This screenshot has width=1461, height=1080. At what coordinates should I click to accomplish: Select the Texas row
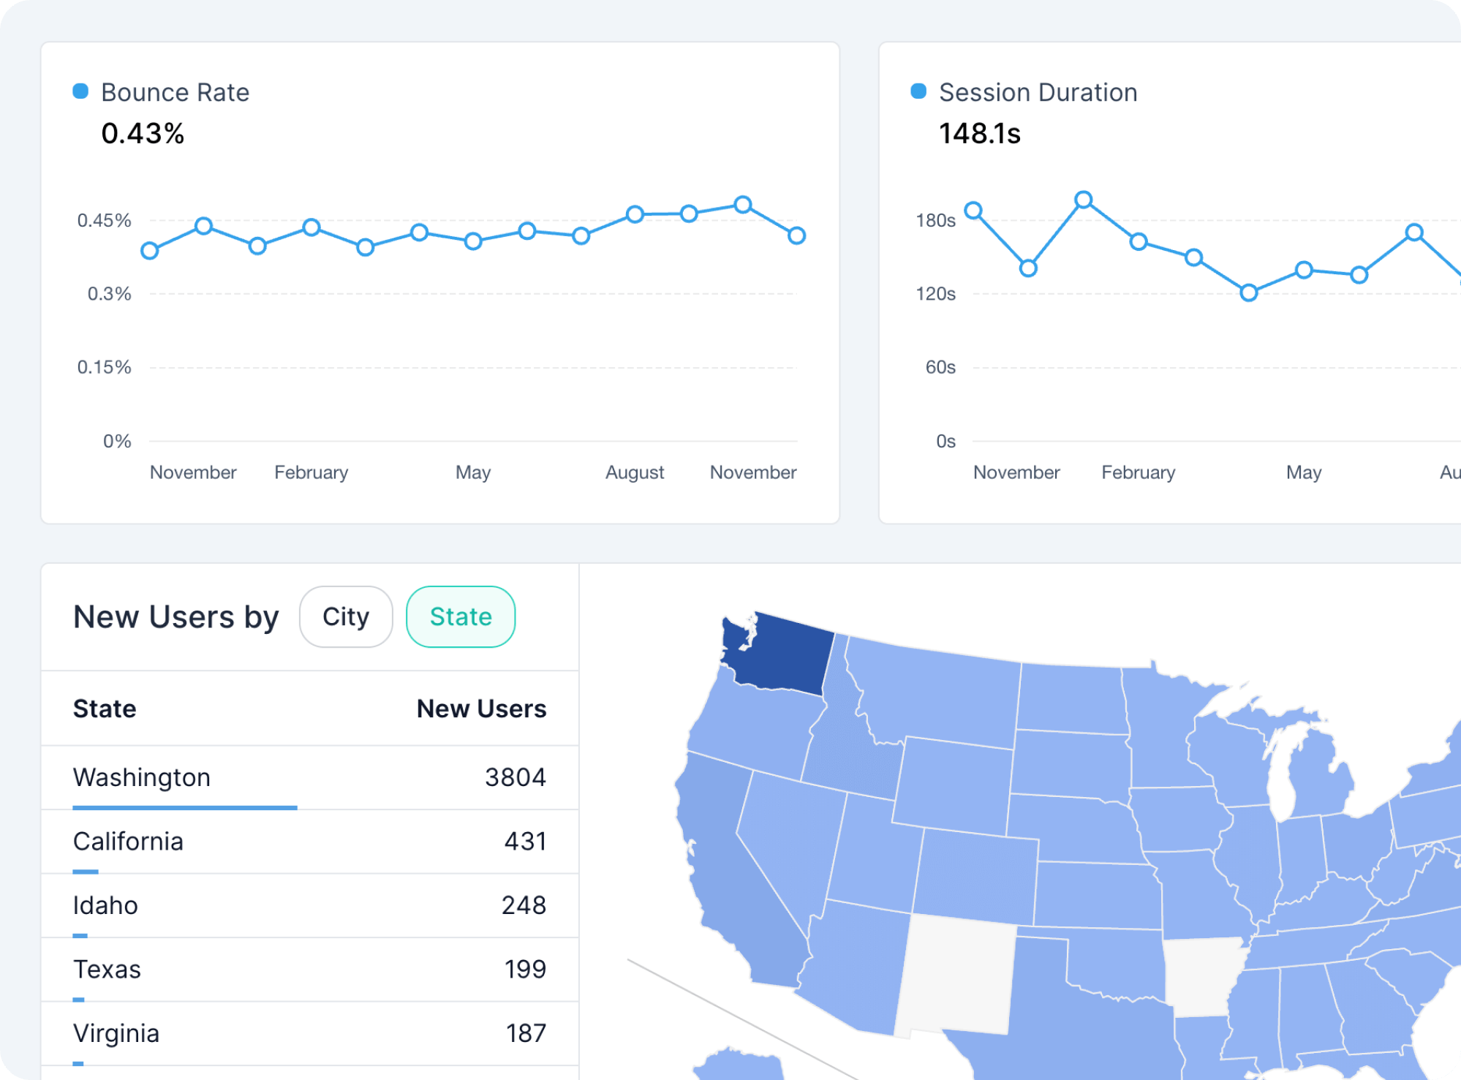(x=310, y=970)
